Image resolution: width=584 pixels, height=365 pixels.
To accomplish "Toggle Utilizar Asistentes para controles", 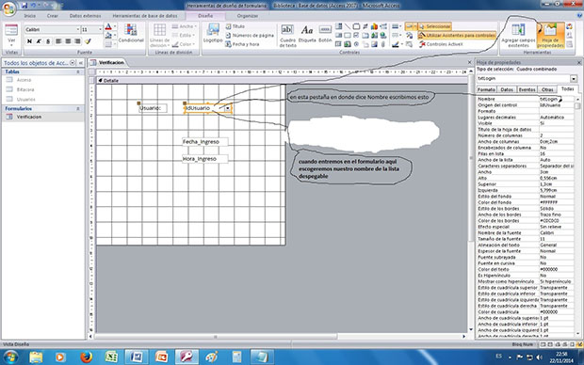I will pos(458,35).
